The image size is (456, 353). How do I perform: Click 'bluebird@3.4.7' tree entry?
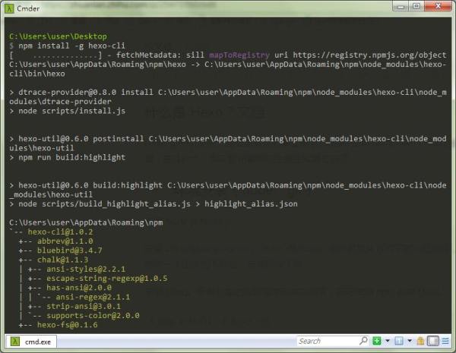click(x=69, y=251)
